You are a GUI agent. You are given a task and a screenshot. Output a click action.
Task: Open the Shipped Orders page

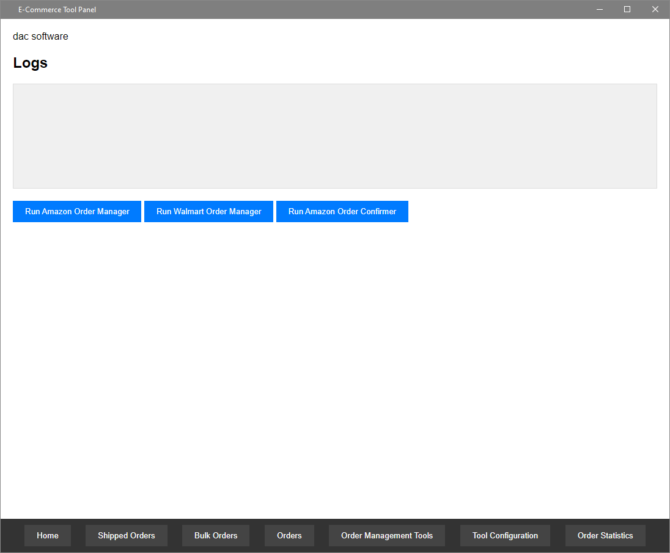coord(126,535)
